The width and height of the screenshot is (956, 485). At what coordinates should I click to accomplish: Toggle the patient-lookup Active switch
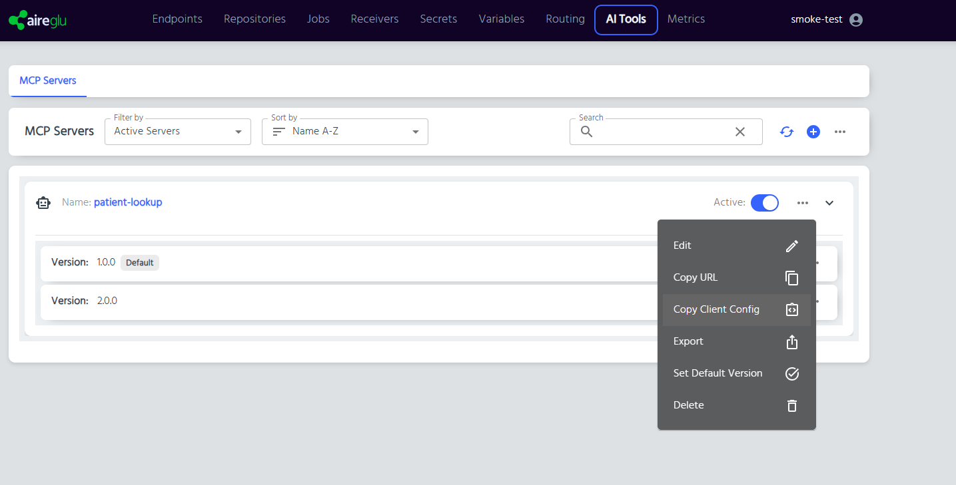coord(764,203)
